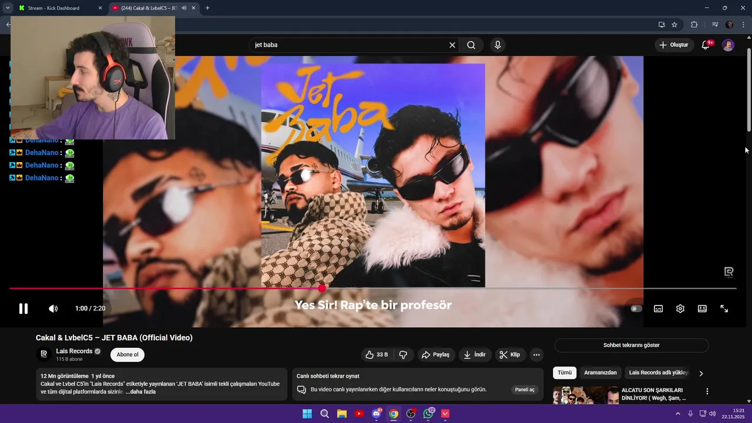The width and height of the screenshot is (752, 423).
Task: Open the Chrome profile avatar
Action: [x=730, y=25]
